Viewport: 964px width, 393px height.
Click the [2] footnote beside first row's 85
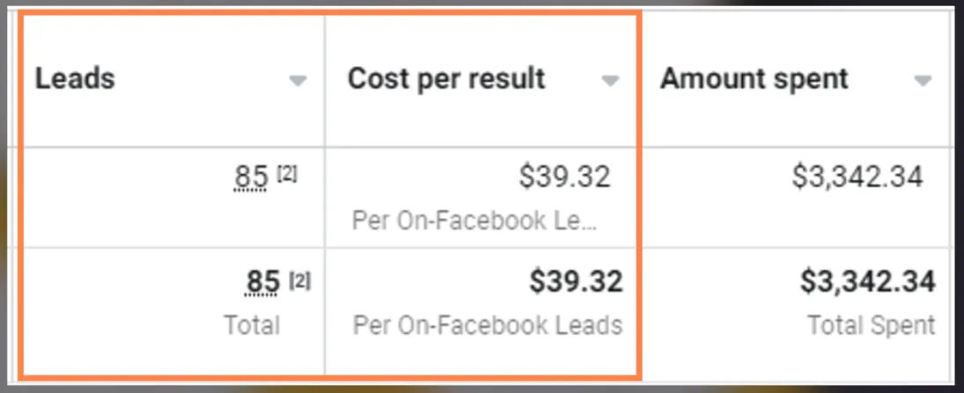click(287, 175)
